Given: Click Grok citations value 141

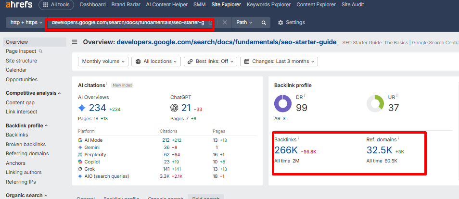Looking at the screenshot, I should click(166, 169).
